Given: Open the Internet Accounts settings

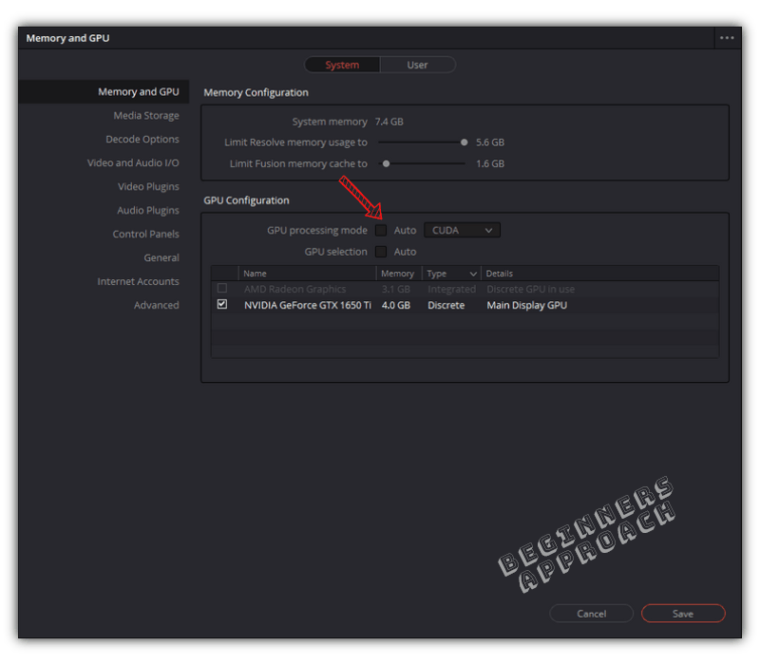Looking at the screenshot, I should click(x=137, y=281).
